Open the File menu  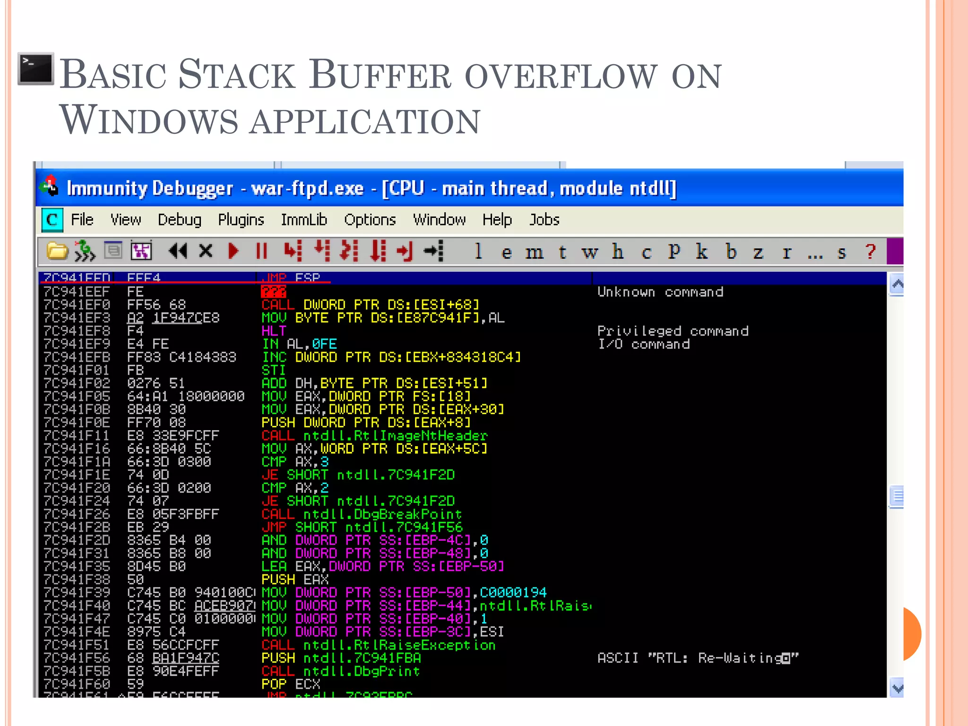coord(82,220)
